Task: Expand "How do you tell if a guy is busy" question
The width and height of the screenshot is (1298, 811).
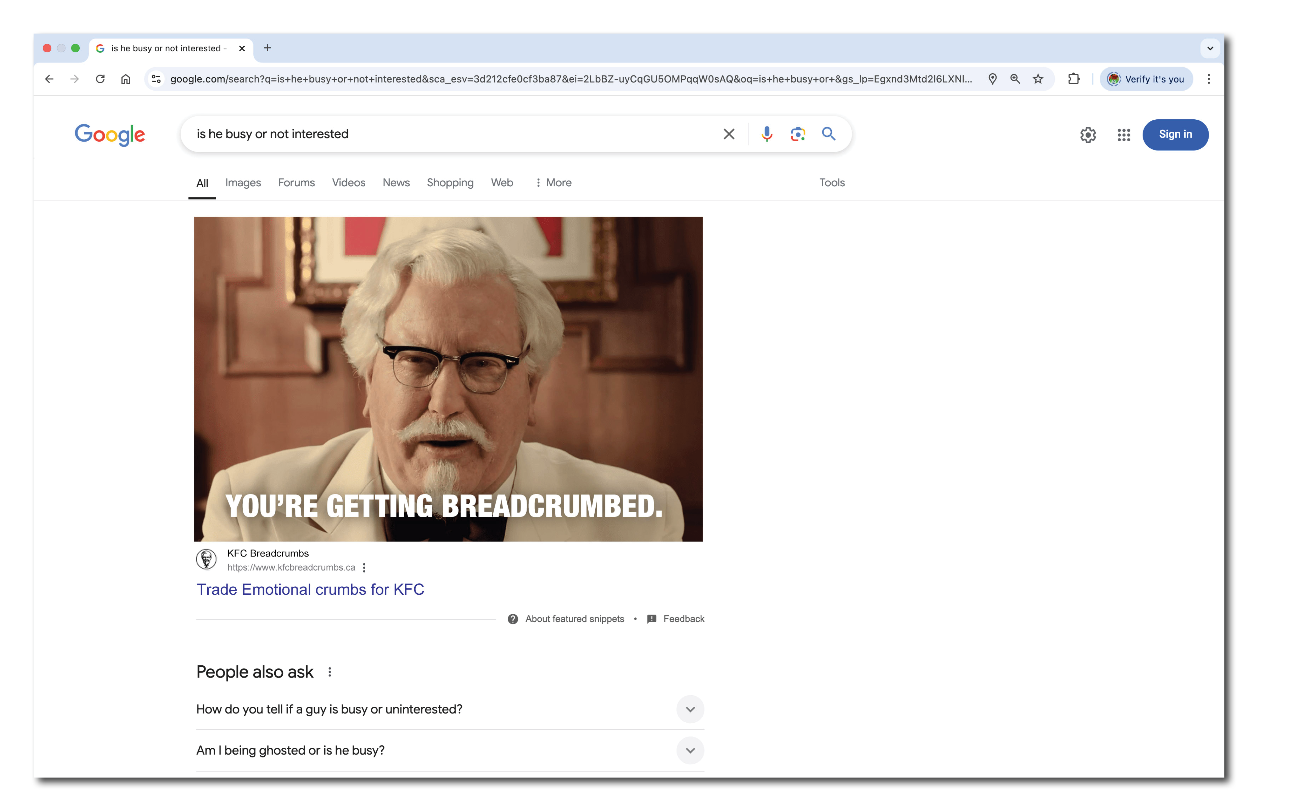Action: tap(690, 709)
